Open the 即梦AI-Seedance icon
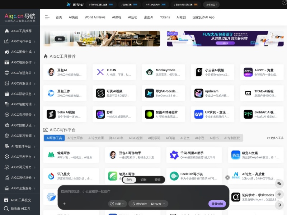The height and width of the screenshot is (215, 287). pyautogui.click(x=150, y=93)
